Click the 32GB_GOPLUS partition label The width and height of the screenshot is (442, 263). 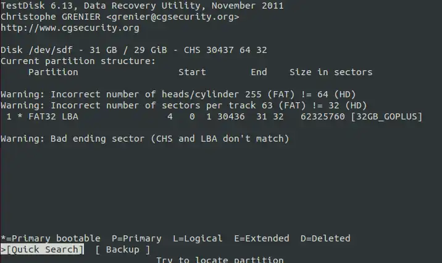point(386,116)
